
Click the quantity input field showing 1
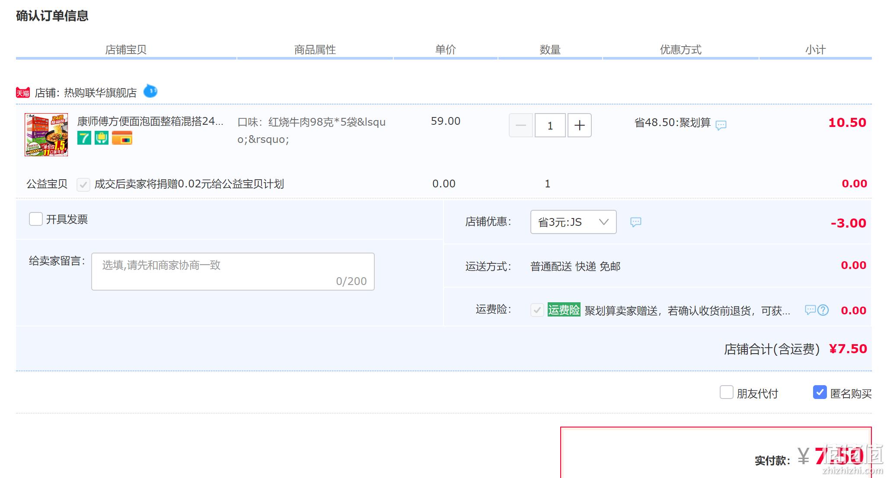(550, 125)
